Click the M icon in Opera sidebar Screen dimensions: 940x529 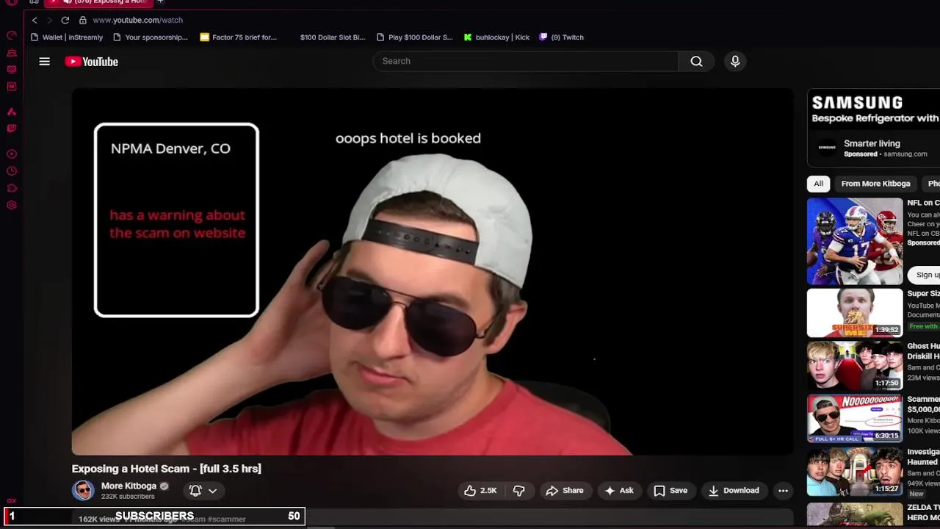[x=12, y=87]
